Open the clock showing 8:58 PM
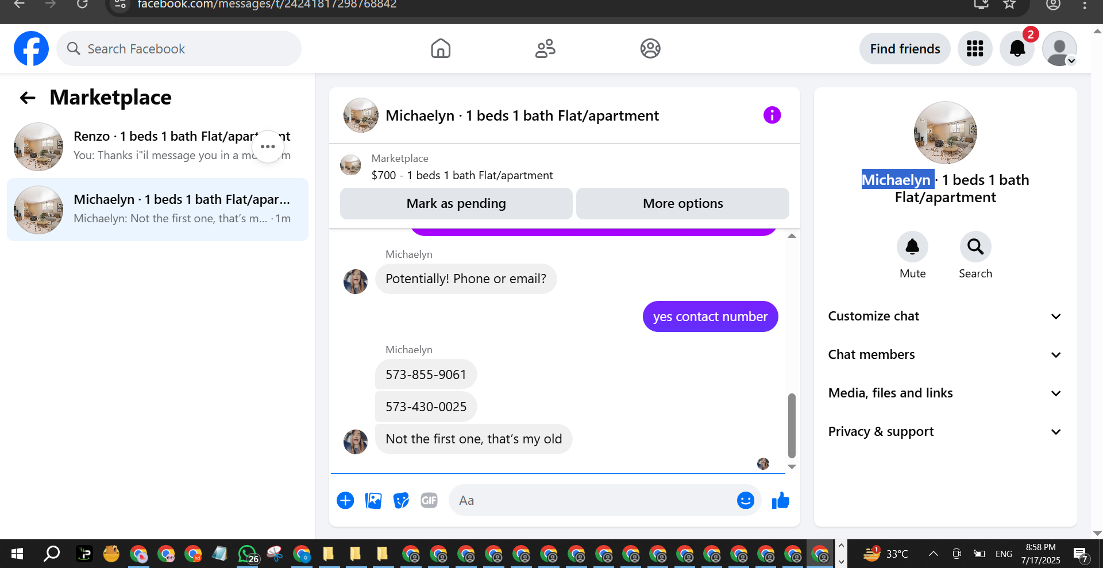The image size is (1103, 568). tap(1041, 554)
